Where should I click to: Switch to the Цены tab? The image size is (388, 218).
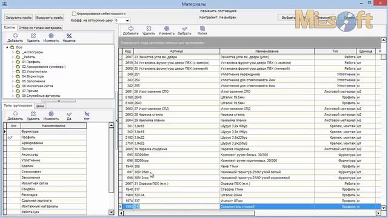(39, 106)
